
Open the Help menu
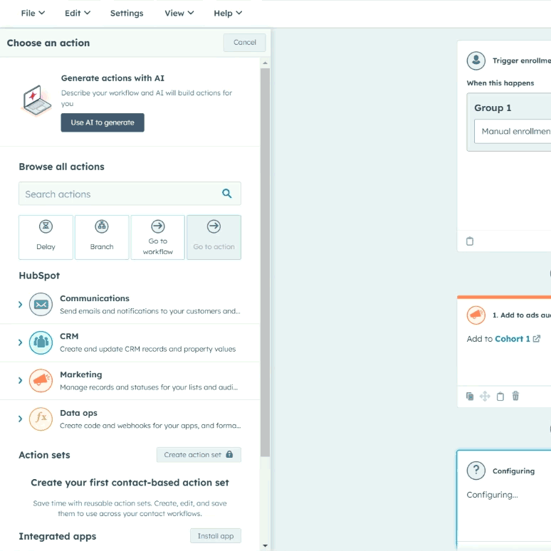(x=228, y=13)
